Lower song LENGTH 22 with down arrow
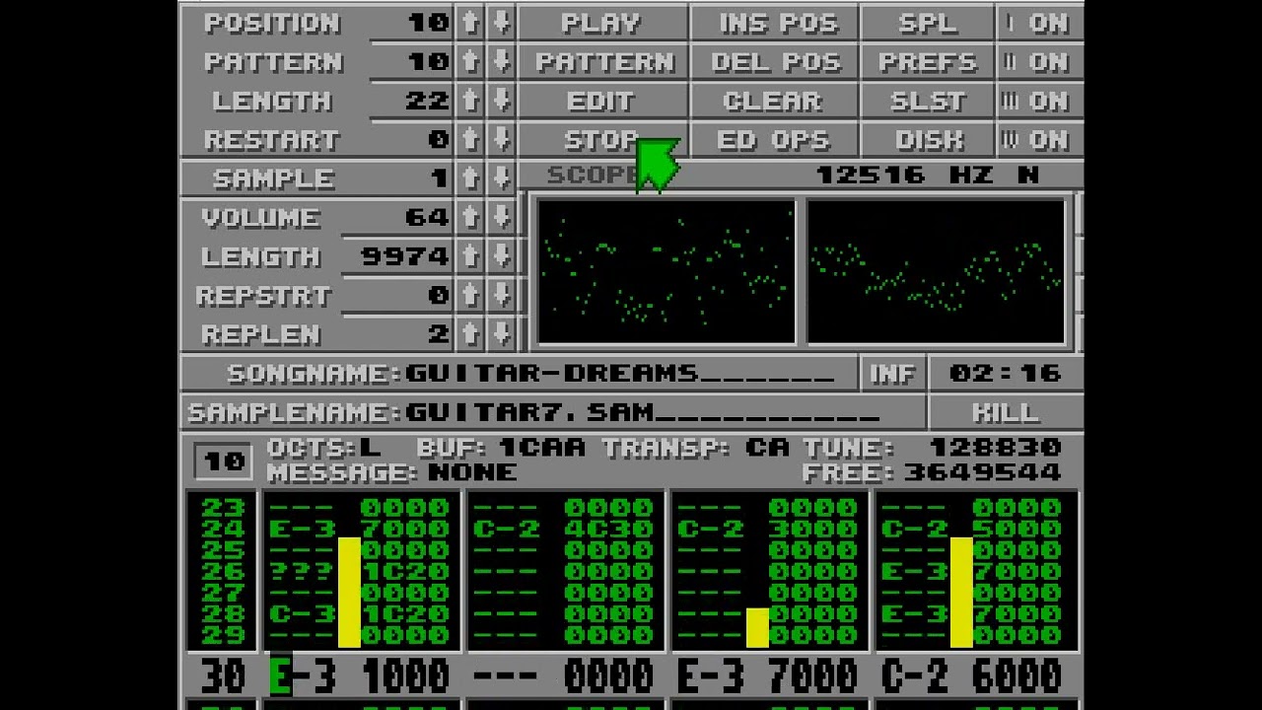The width and height of the screenshot is (1262, 710). click(501, 101)
